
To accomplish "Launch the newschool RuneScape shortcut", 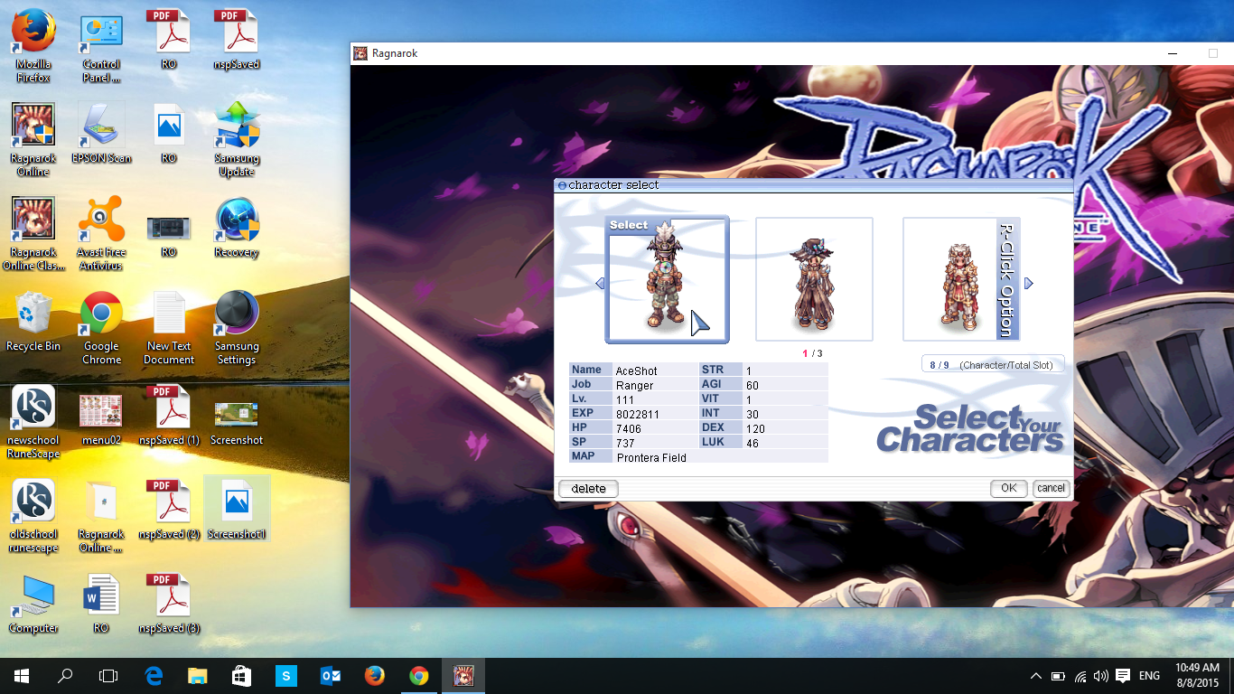I will 33,421.
